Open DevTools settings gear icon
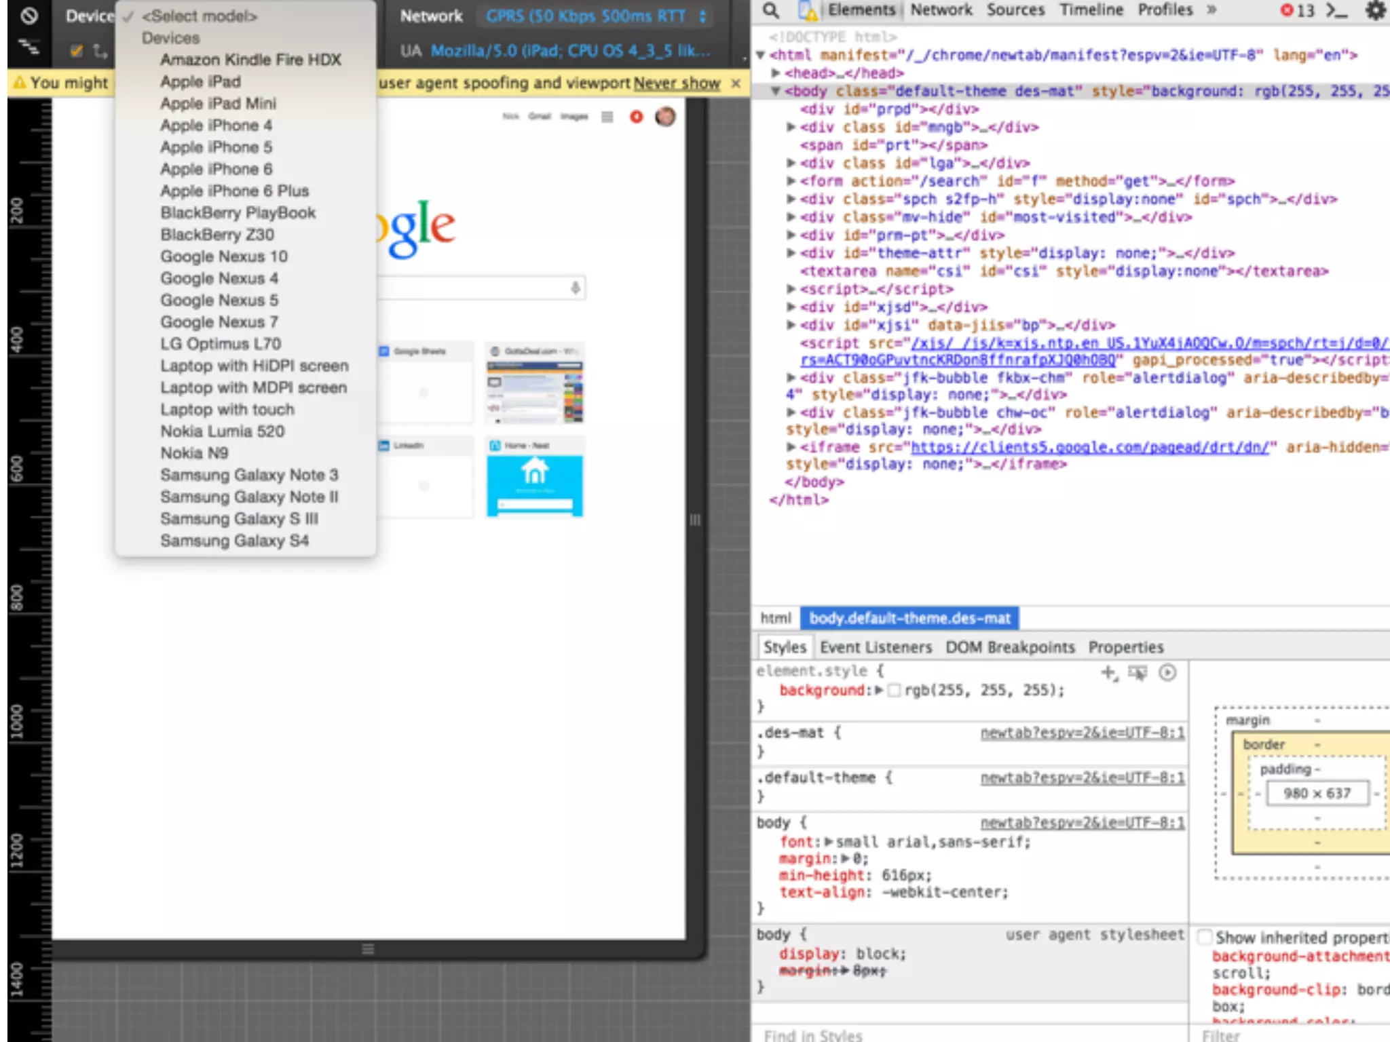Screen dimensions: 1390x1042 (x=1375, y=11)
